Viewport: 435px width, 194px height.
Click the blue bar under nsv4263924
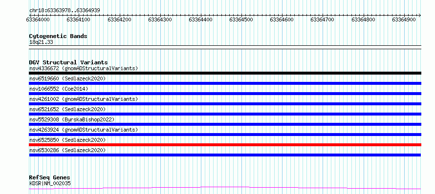pos(225,135)
